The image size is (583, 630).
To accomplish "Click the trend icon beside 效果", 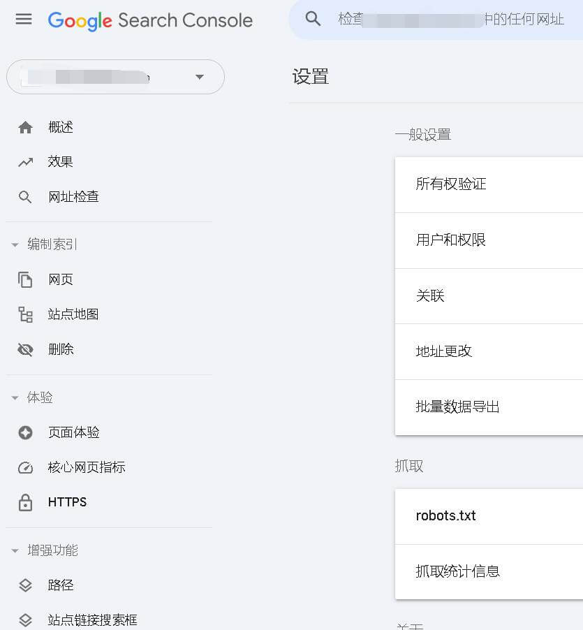I will 25,162.
